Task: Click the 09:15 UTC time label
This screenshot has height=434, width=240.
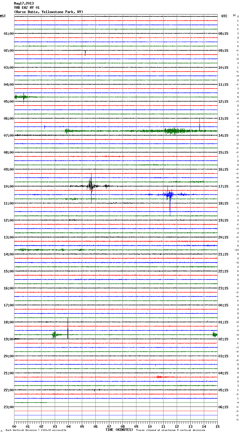Action: [223, 51]
